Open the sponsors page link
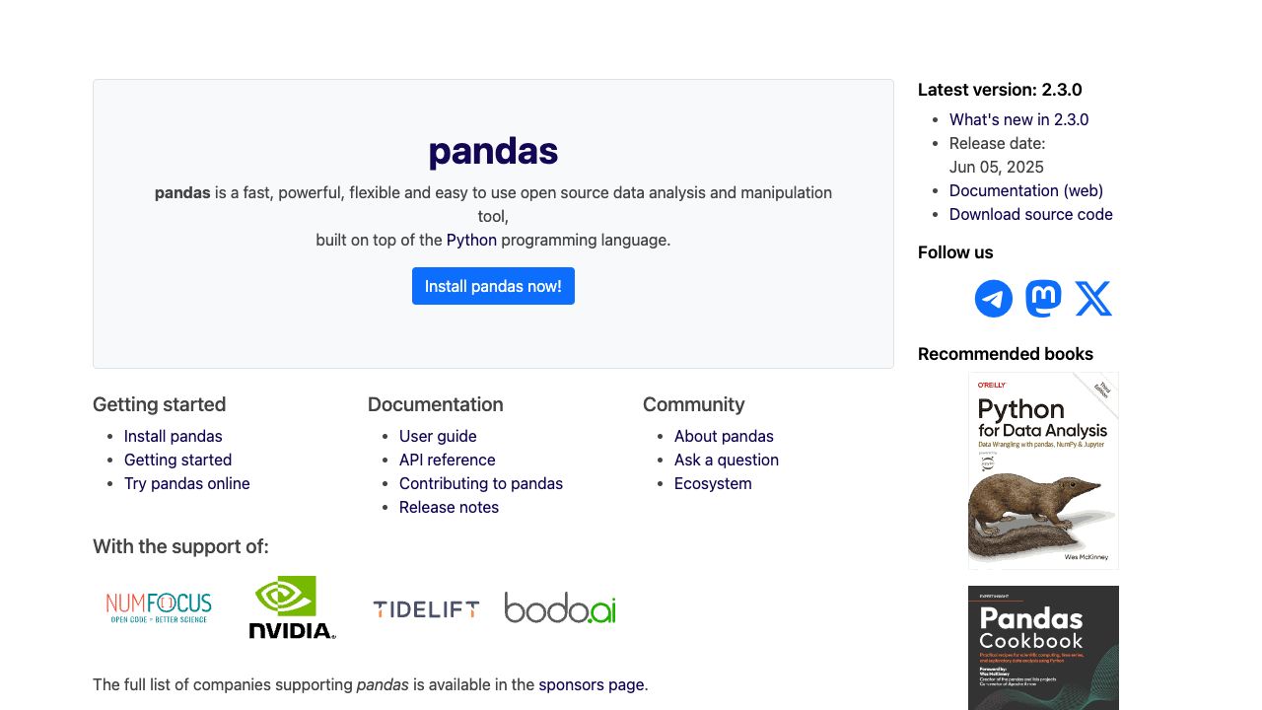 click(x=591, y=684)
